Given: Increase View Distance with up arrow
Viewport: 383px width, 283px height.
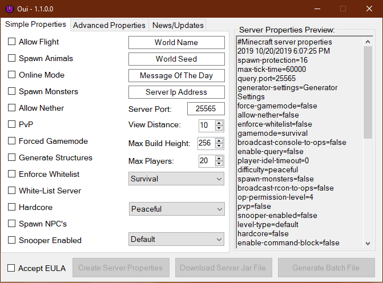Looking at the screenshot, I should (219, 123).
